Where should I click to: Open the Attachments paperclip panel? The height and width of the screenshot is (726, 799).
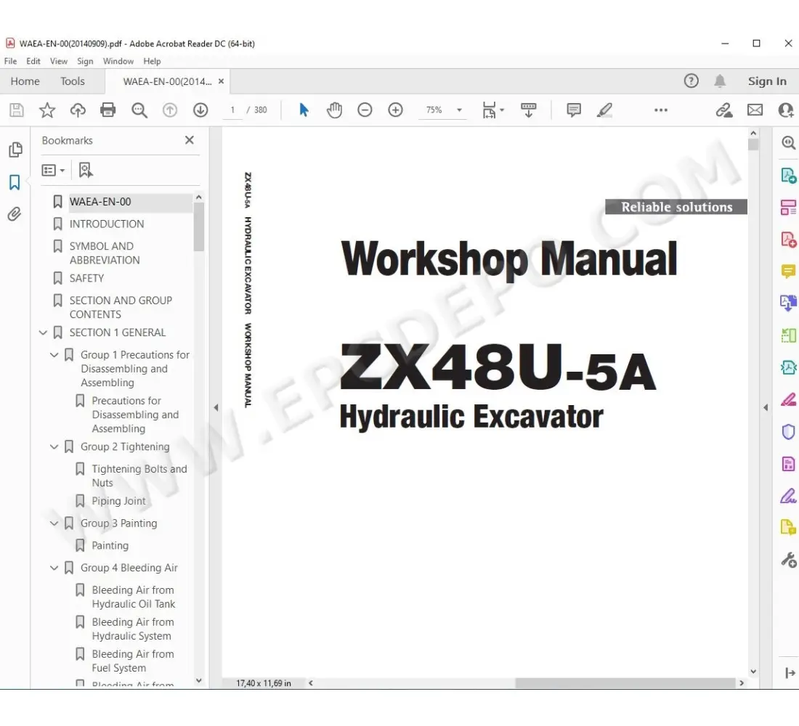pos(15,214)
